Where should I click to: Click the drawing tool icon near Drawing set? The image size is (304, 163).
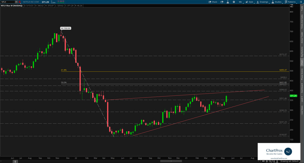click(x=277, y=161)
